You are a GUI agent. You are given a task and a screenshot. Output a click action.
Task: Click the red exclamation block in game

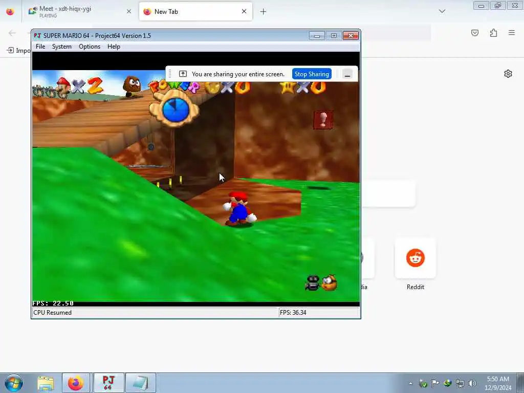coord(323,120)
